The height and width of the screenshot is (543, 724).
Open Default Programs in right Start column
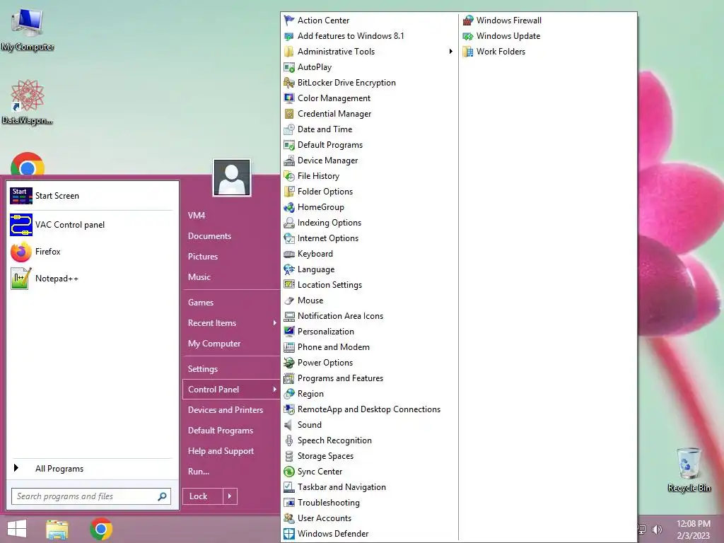[221, 431]
